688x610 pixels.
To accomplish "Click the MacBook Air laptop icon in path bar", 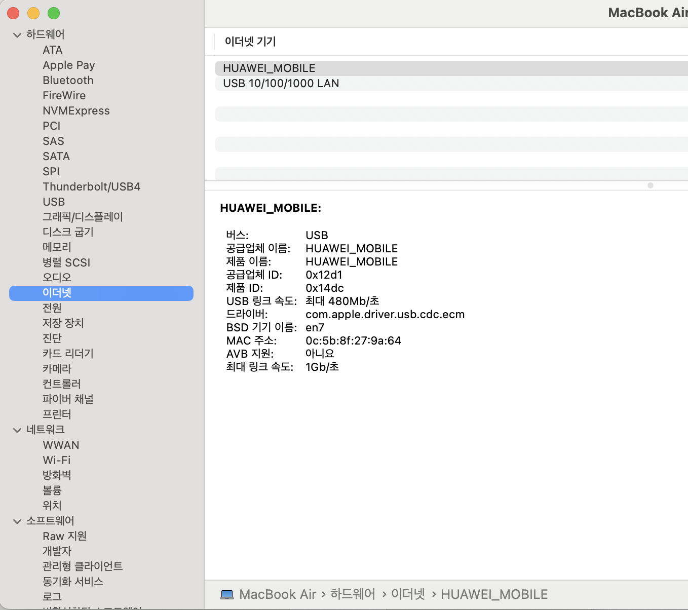I will point(227,594).
